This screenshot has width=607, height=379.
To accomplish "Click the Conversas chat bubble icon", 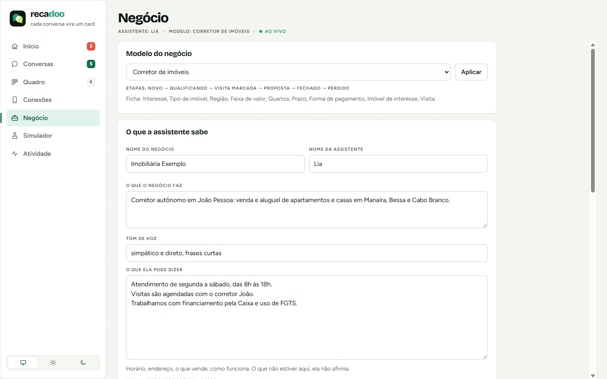I will (15, 64).
